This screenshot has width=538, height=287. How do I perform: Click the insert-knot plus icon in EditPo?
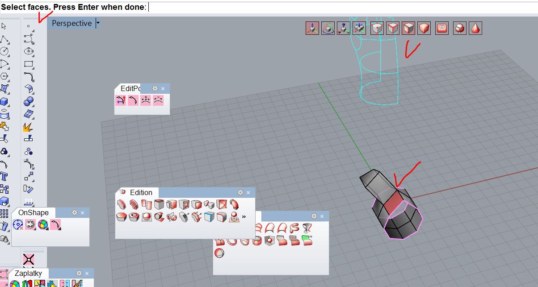pyautogui.click(x=146, y=100)
